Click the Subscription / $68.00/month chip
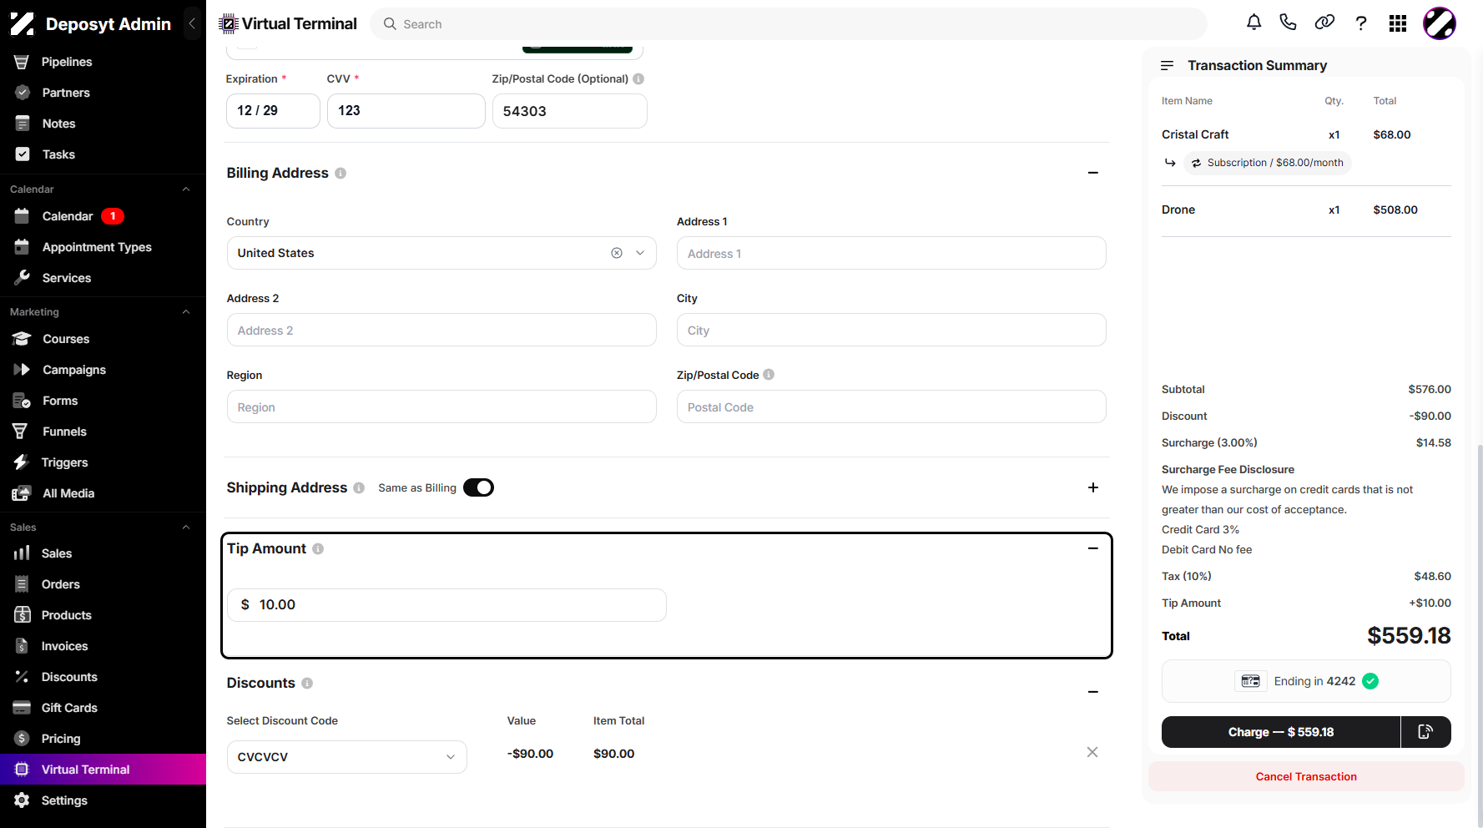Screen dimensions: 1483x828 point(1268,163)
